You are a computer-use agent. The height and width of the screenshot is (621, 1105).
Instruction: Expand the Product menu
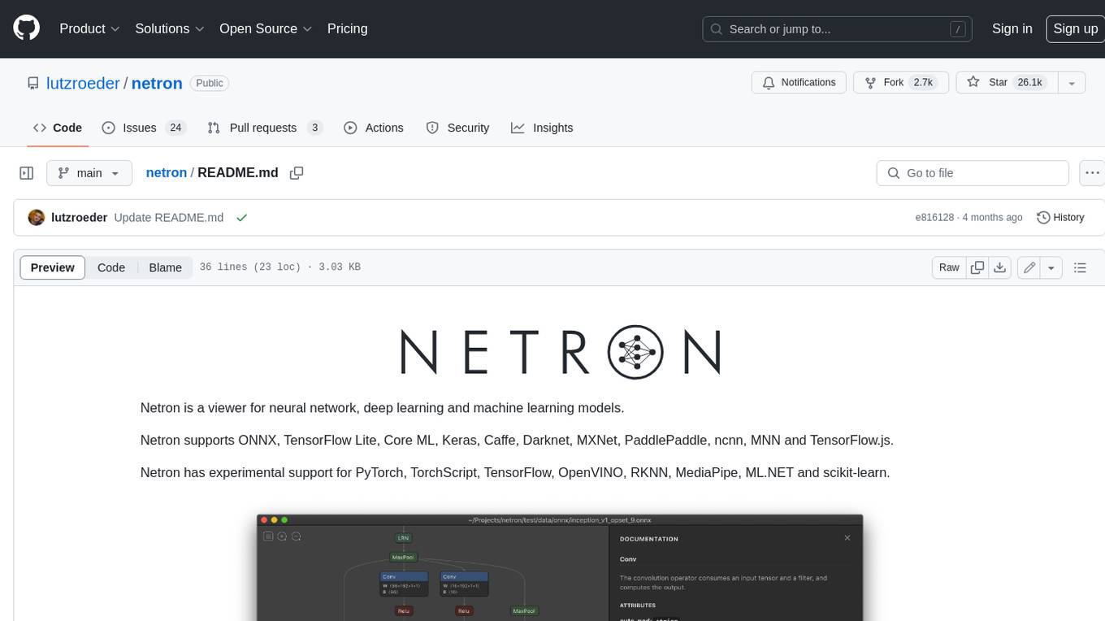point(89,28)
